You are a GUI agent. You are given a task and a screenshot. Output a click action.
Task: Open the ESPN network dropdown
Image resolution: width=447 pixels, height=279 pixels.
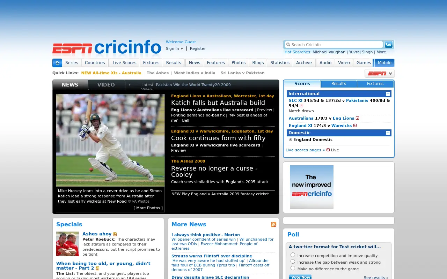pos(379,73)
